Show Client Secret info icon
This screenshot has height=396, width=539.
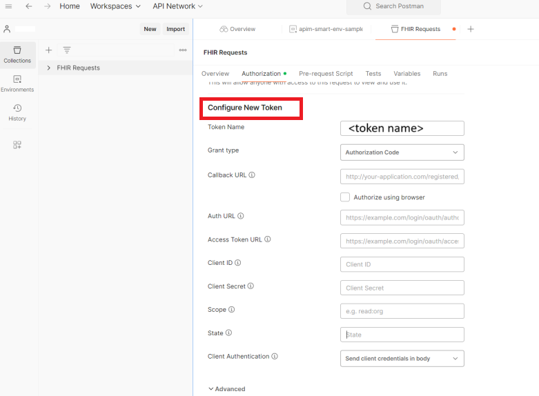pos(251,286)
